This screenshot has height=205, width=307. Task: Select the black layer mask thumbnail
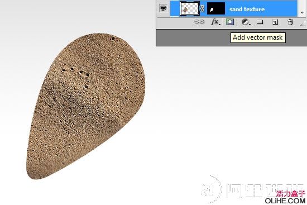pos(216,8)
